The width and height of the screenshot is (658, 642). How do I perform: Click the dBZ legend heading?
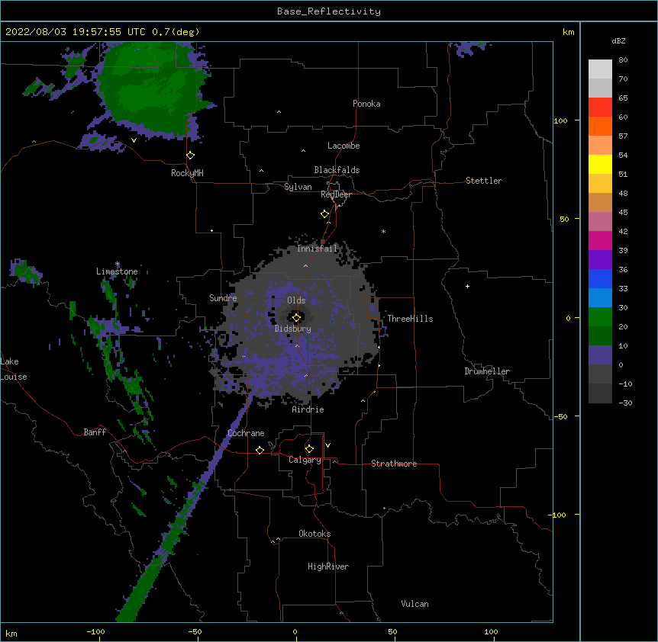618,40
